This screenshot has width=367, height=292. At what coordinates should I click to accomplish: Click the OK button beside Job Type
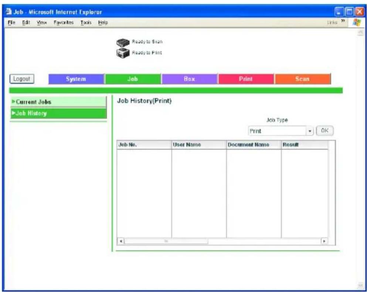(324, 131)
